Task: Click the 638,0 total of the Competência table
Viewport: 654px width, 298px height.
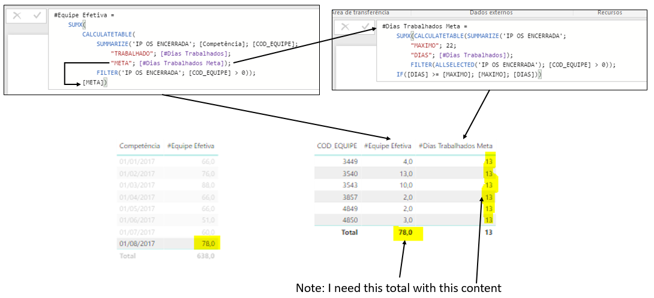Action: point(206,256)
